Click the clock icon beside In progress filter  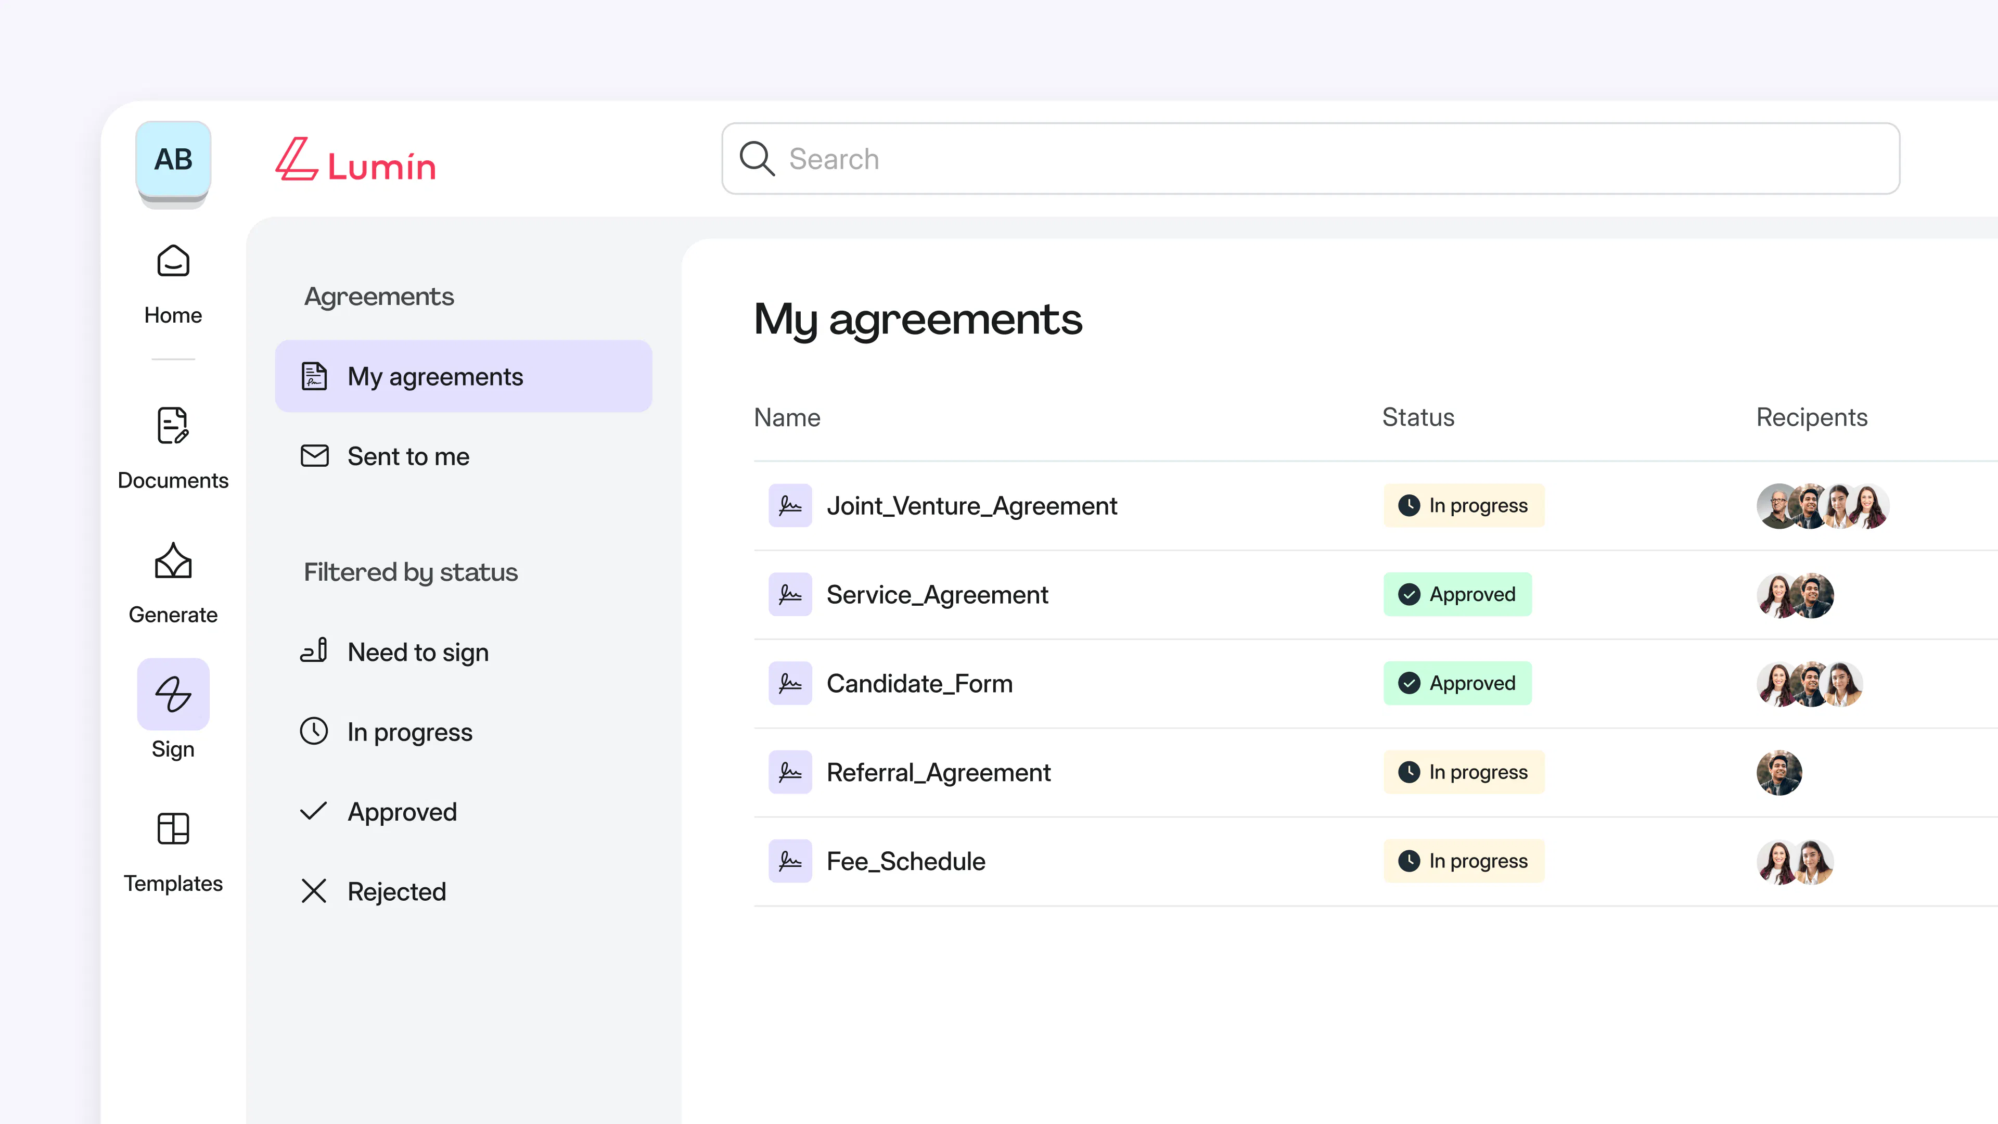coord(314,731)
